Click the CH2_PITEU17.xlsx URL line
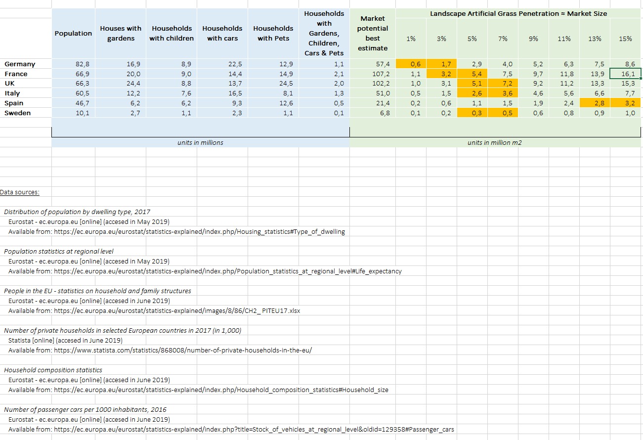The height and width of the screenshot is (440, 643). coord(154,310)
